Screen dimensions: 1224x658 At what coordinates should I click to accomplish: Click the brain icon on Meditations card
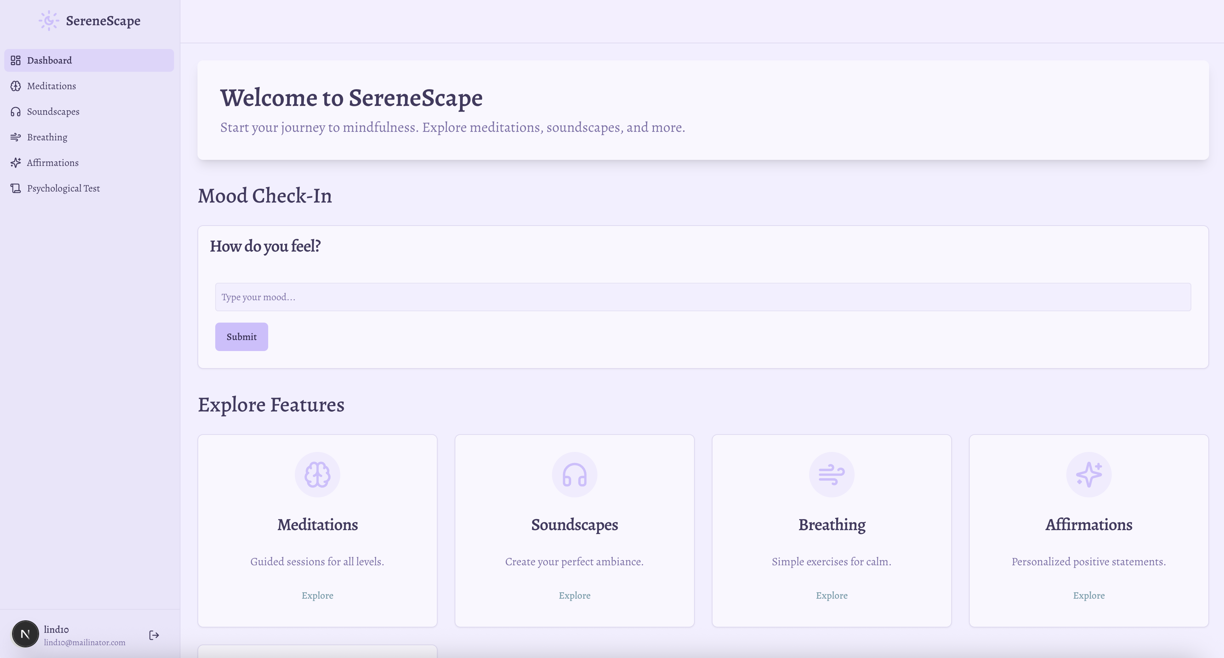click(x=318, y=474)
